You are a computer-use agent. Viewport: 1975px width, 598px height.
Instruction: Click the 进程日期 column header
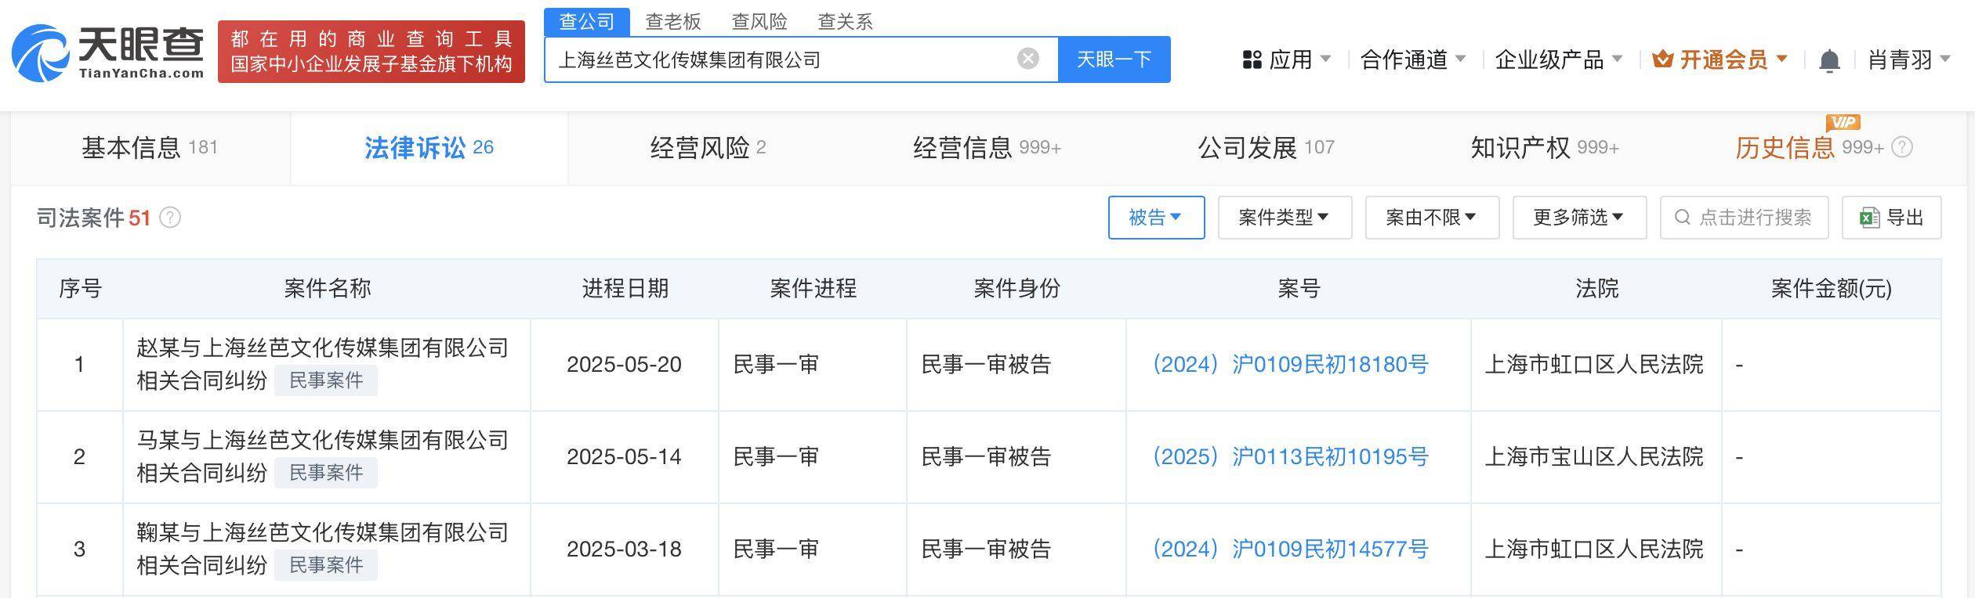[x=625, y=288]
